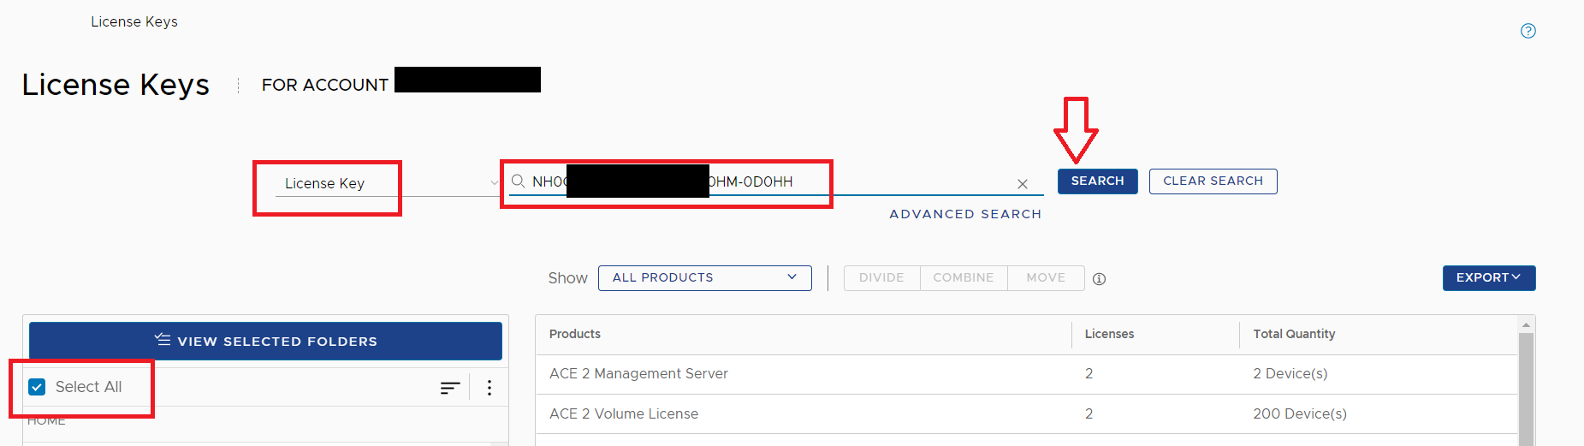Image resolution: width=1584 pixels, height=446 pixels.
Task: Open the EXPORT dropdown button
Action: [x=1489, y=278]
